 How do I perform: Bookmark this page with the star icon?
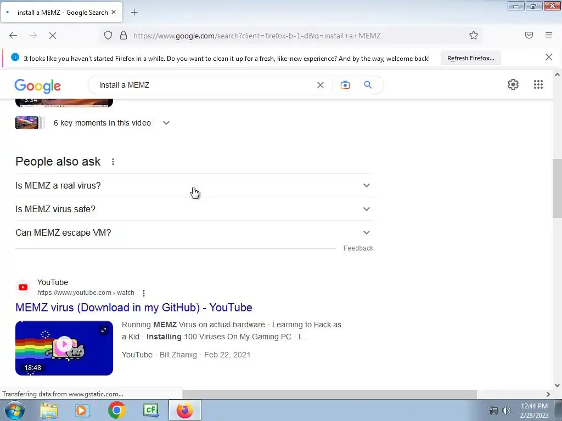(474, 35)
